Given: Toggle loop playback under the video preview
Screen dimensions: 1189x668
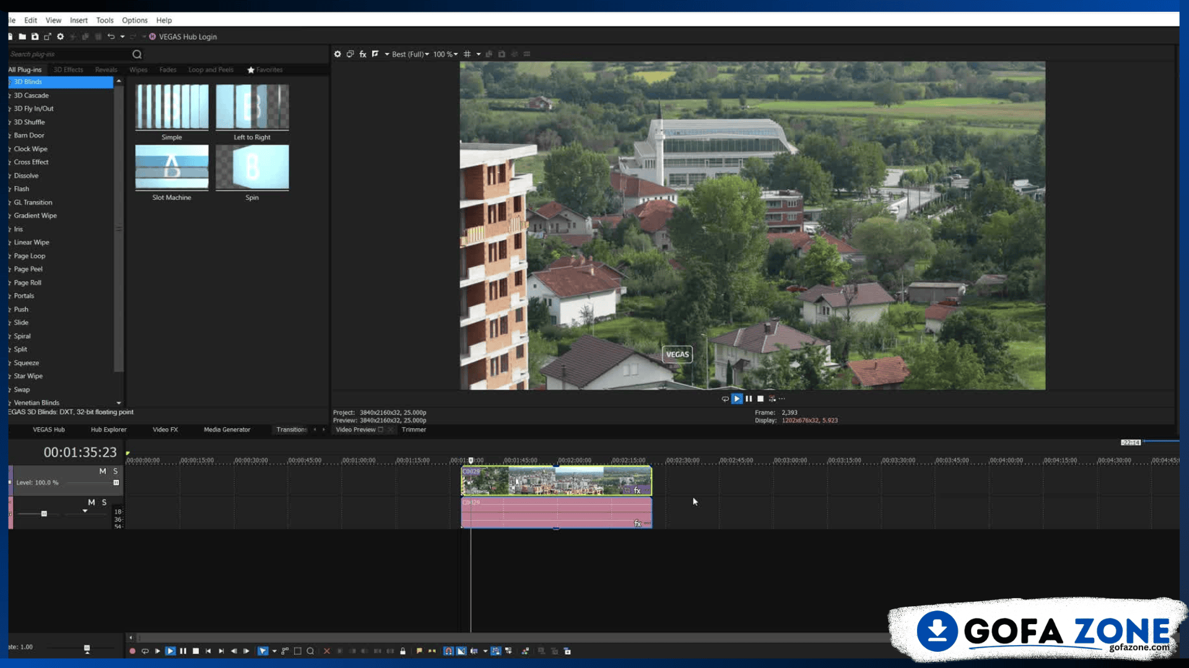Looking at the screenshot, I should click(x=725, y=399).
